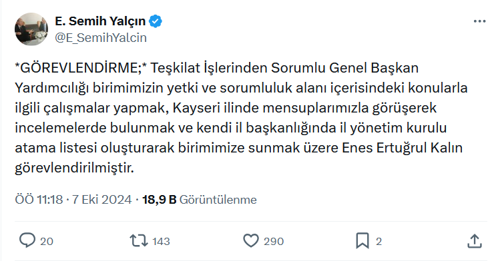Click the bookmark count of 2
500x261 pixels.
coord(379,242)
